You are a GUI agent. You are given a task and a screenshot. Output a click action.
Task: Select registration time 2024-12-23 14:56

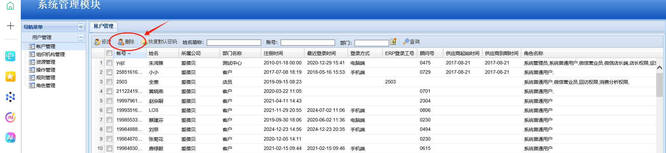tap(283, 129)
